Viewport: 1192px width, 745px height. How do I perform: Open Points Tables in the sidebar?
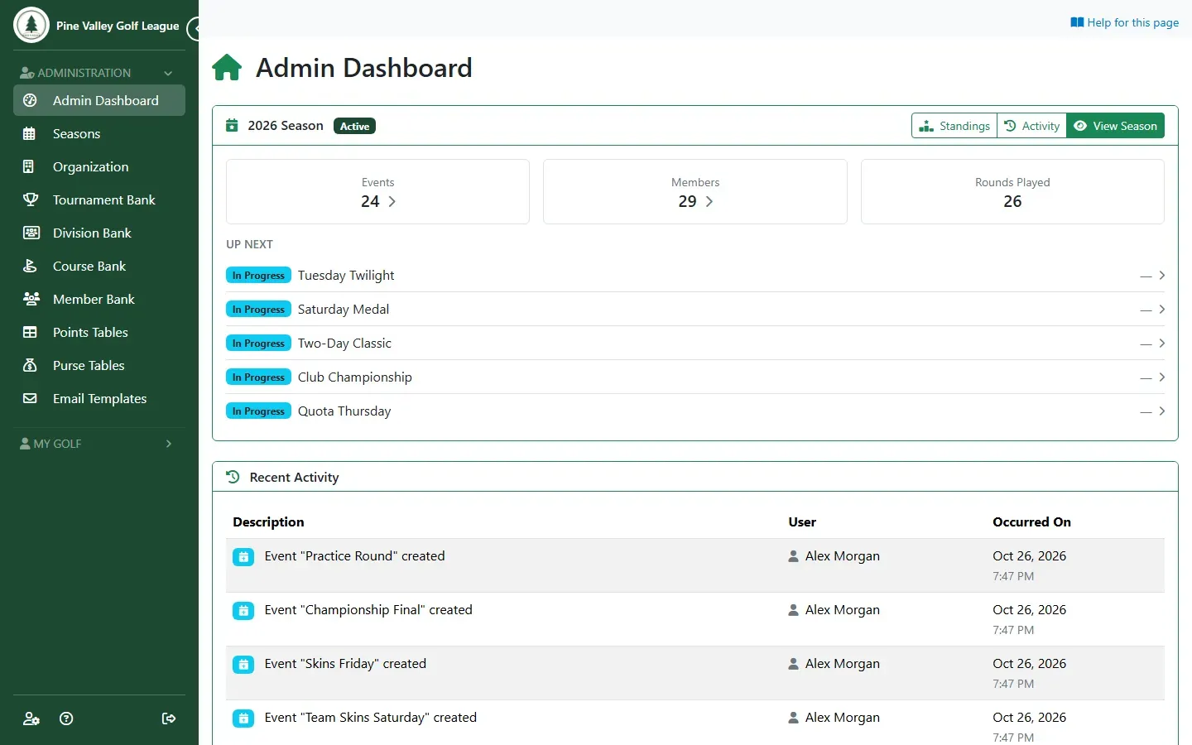99,333
